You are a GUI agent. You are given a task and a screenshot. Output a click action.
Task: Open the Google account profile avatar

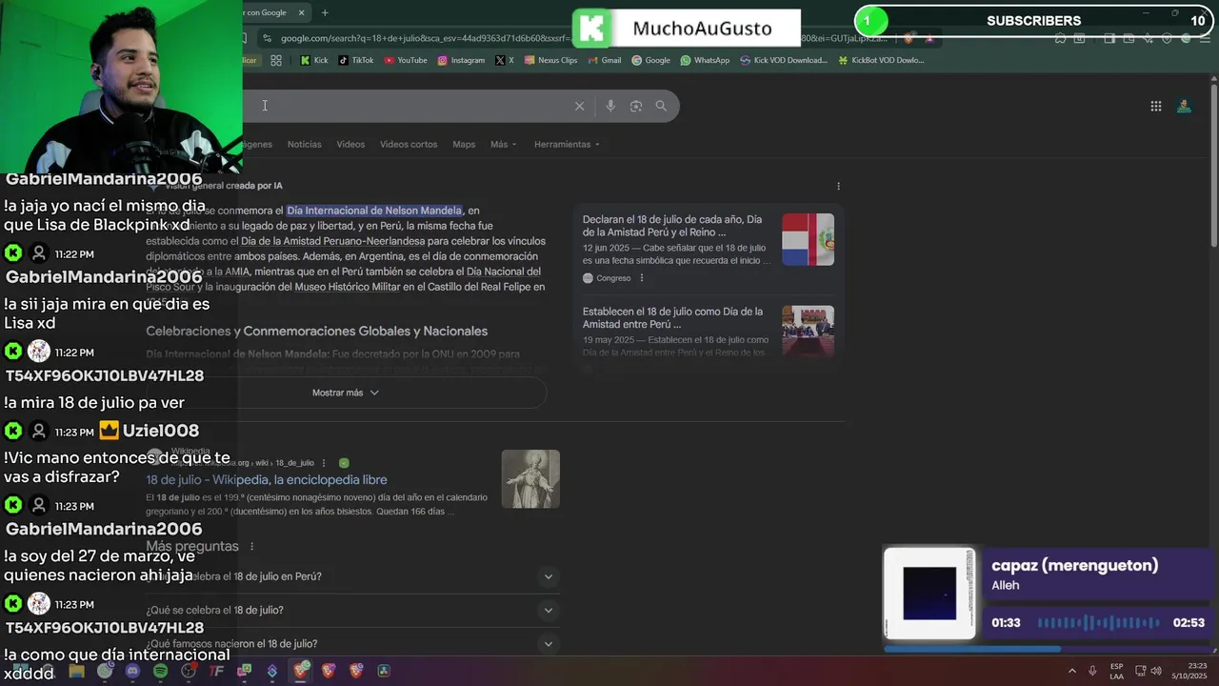pyautogui.click(x=1184, y=107)
